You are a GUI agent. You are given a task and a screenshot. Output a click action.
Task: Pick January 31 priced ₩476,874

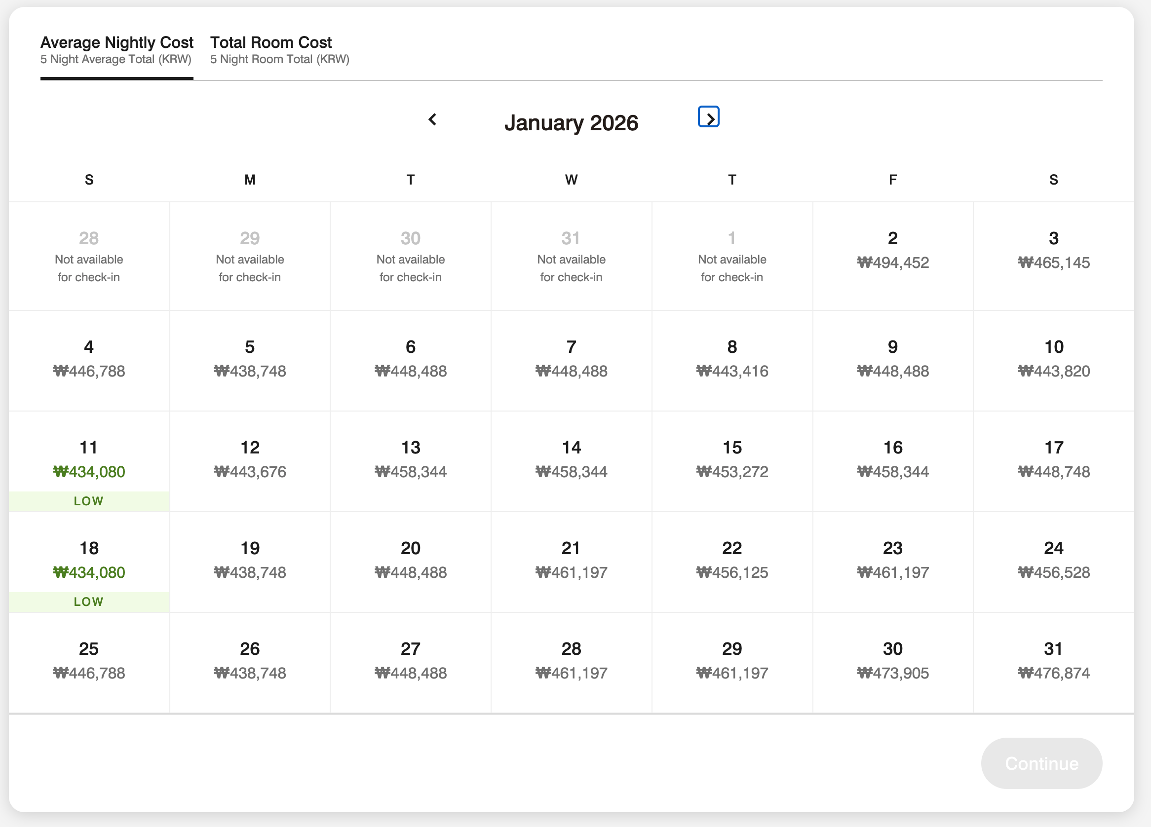pos(1054,661)
